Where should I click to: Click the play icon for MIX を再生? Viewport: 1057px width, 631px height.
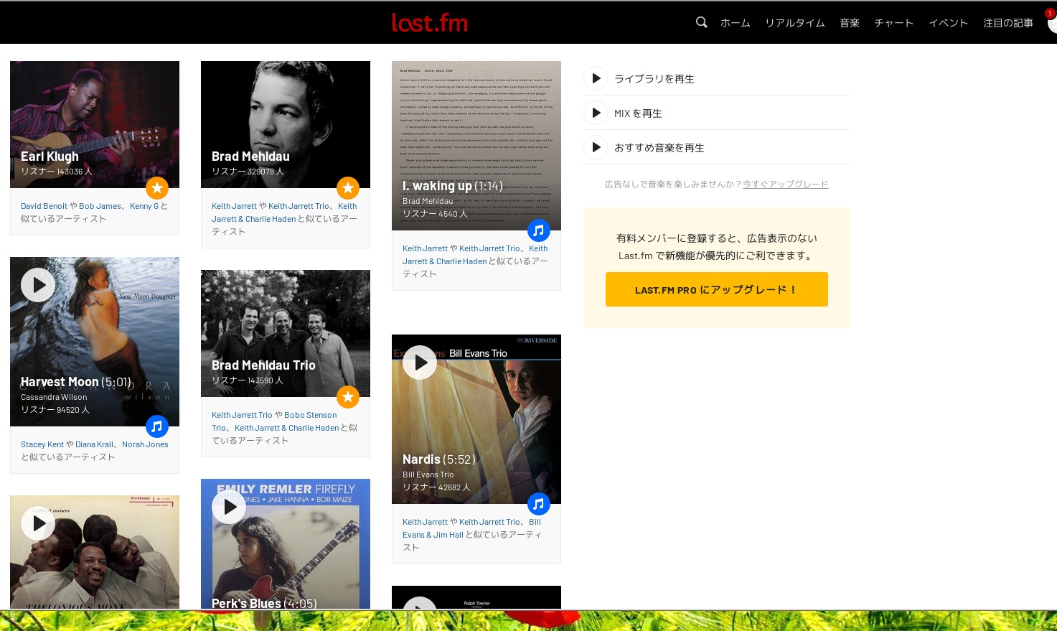[x=596, y=113]
